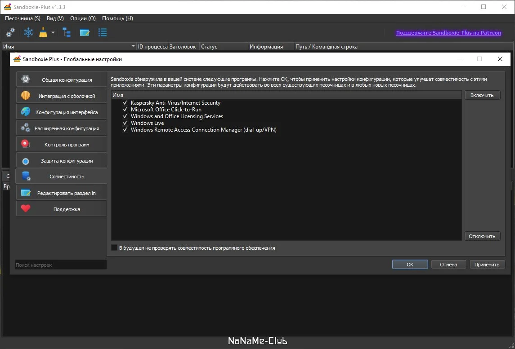515x349 pixels.
Task: Switch to the Интеграция с оболочкой tab
Action: click(62, 96)
